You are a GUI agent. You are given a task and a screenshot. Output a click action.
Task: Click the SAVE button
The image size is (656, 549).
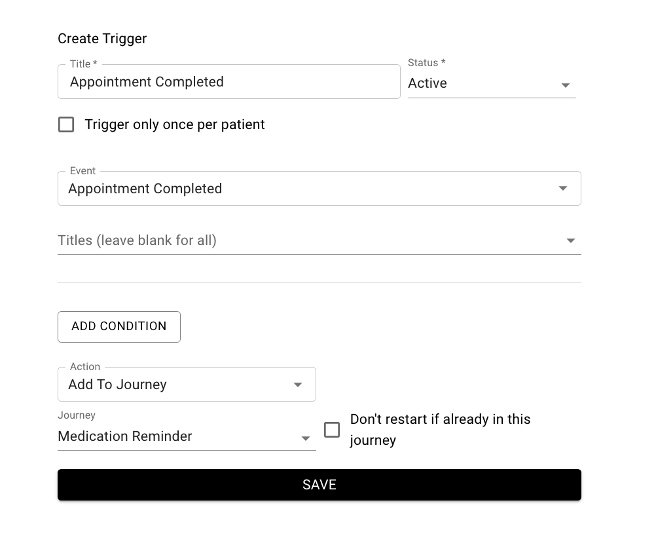coord(319,484)
